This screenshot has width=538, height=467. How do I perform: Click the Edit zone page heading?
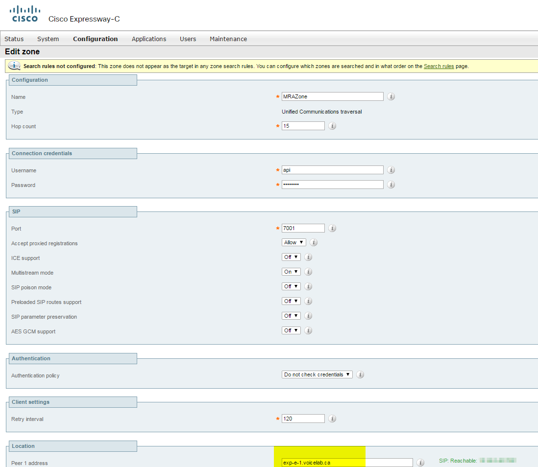point(23,52)
